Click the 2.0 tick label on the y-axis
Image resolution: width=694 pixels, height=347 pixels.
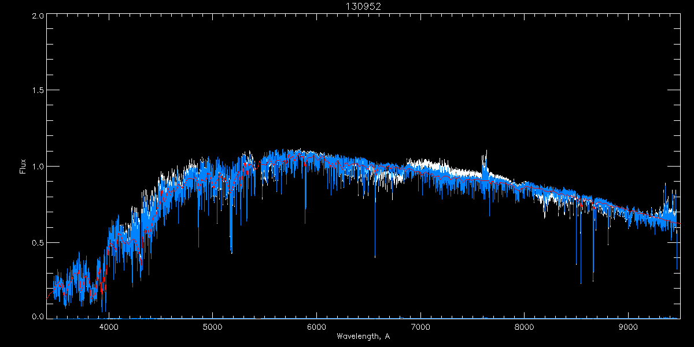pyautogui.click(x=38, y=16)
